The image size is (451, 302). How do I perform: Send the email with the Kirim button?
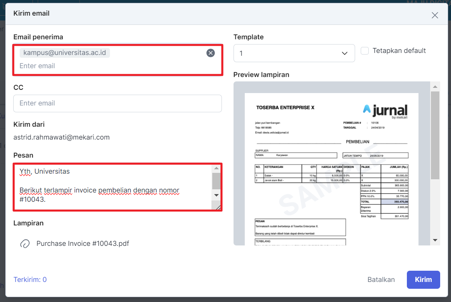pyautogui.click(x=423, y=280)
